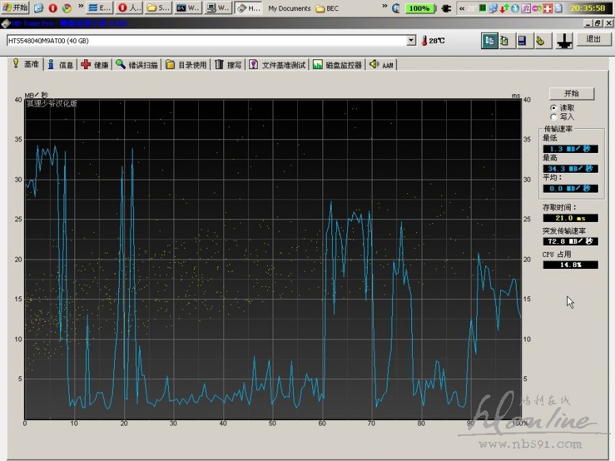Image resolution: width=615 pixels, height=461 pixels.
Task: Open the 错误扫描 (Error Scan) tab
Action: 137,65
